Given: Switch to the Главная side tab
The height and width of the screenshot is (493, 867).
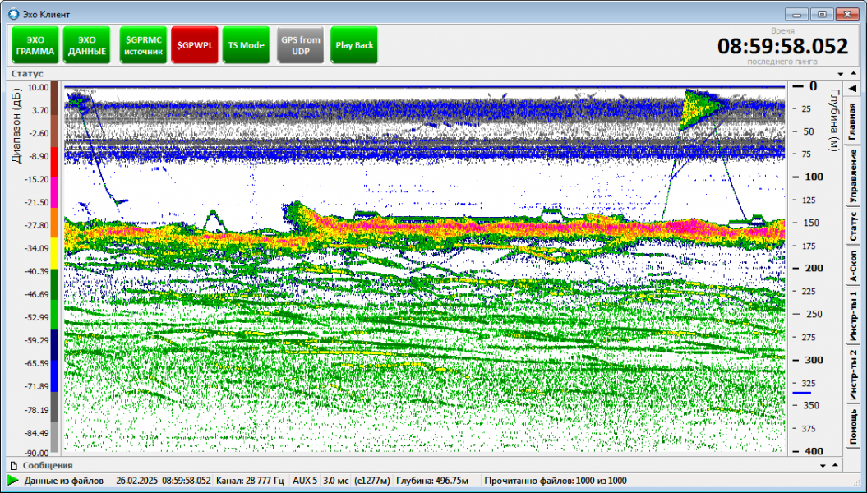Looking at the screenshot, I should pos(852,120).
